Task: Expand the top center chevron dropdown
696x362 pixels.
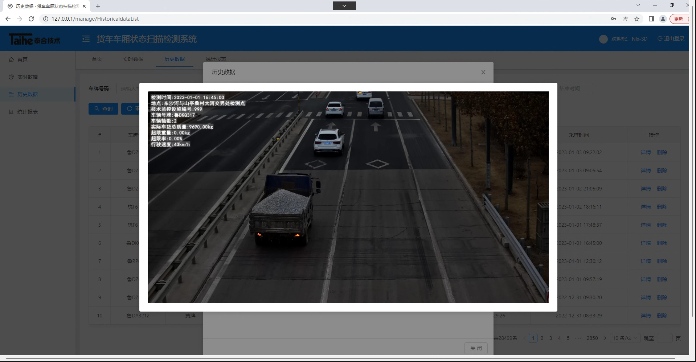Action: (x=344, y=6)
